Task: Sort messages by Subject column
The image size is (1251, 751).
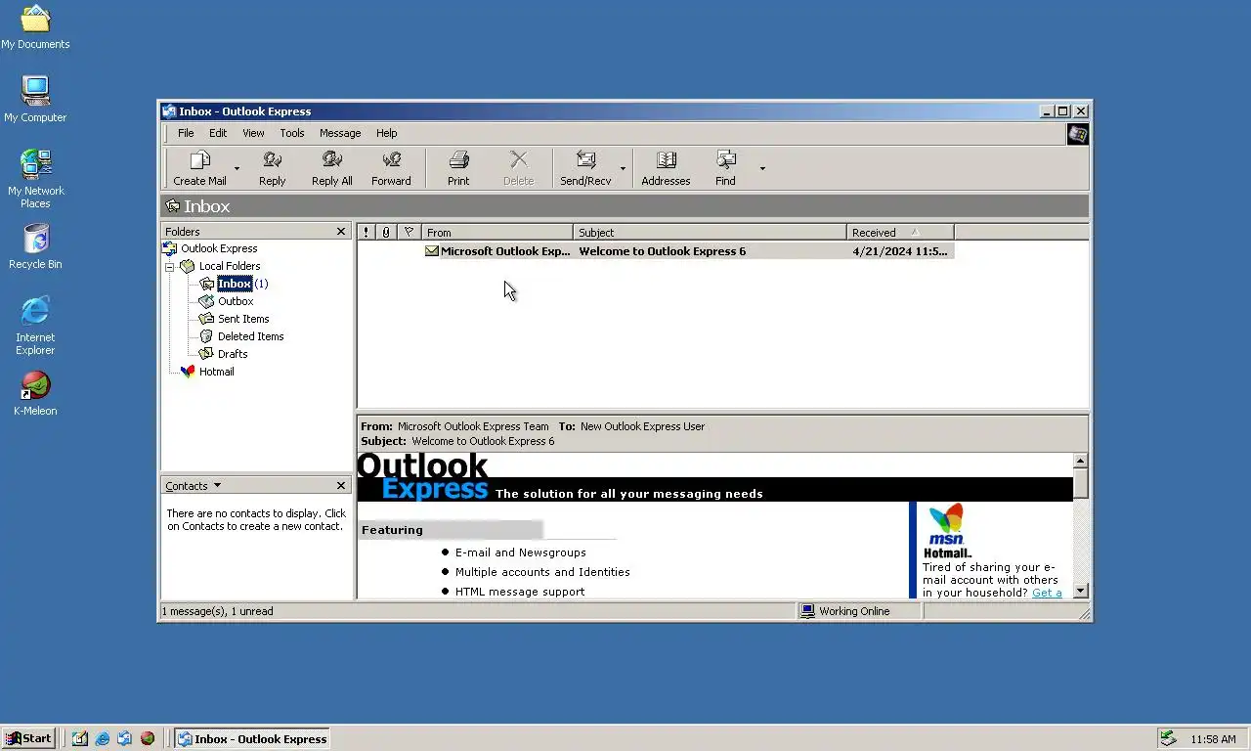Action: pos(710,232)
